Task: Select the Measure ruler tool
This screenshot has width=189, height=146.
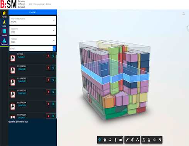Action: coord(127,140)
